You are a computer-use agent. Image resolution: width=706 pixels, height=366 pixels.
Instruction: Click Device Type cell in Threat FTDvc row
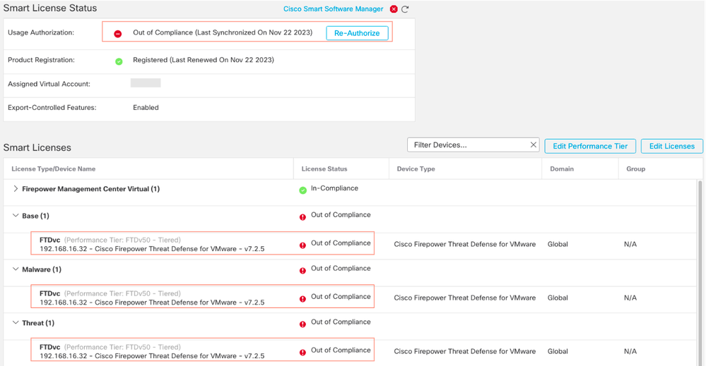tap(465, 351)
